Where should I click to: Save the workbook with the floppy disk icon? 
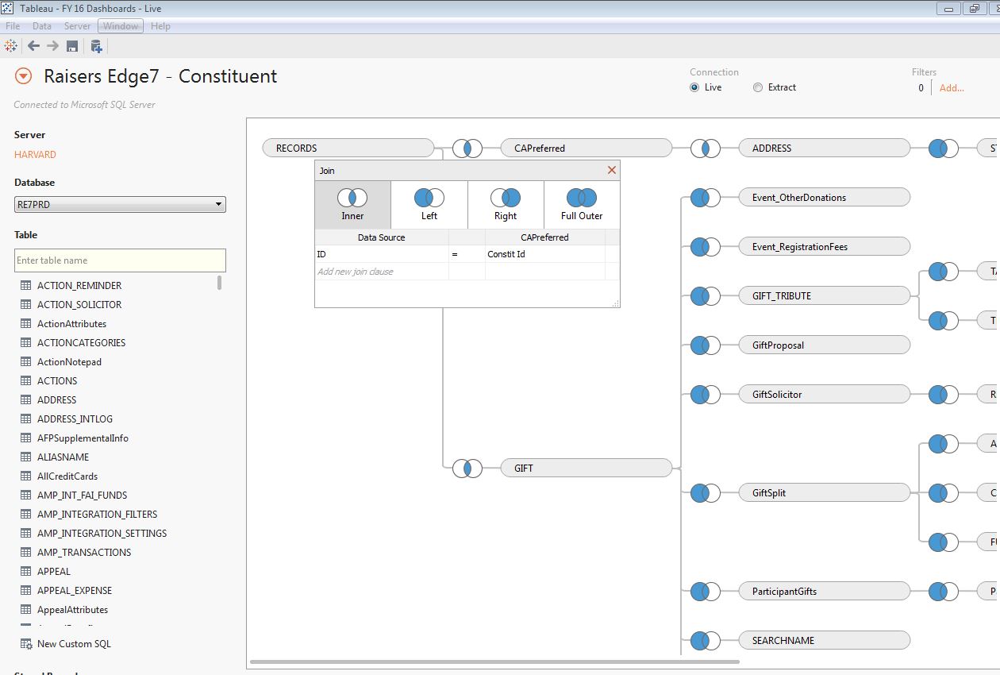(x=72, y=46)
